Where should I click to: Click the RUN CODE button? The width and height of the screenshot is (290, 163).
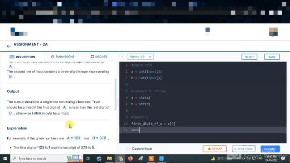244,149
